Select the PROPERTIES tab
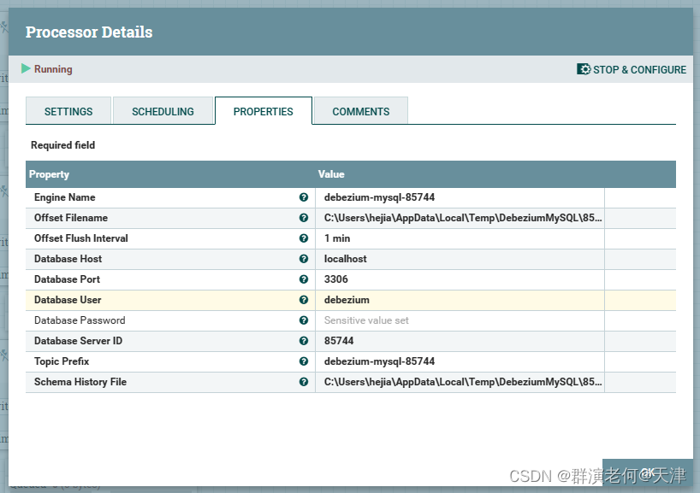This screenshot has width=700, height=493. (x=263, y=111)
